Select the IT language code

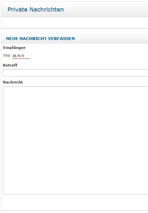(x=23, y=56)
